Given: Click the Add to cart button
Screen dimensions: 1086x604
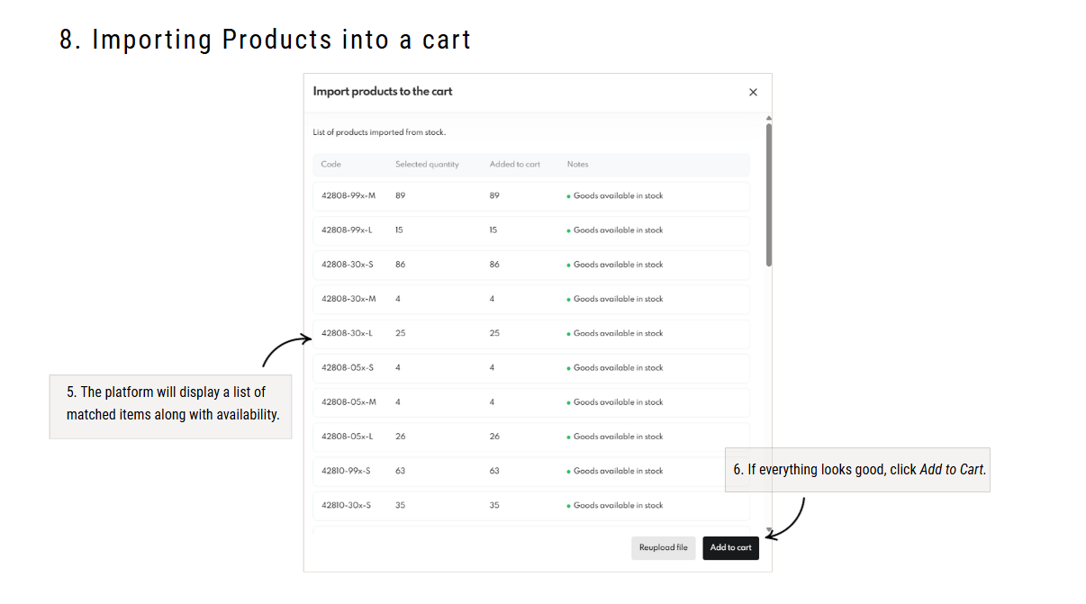Looking at the screenshot, I should 730,547.
